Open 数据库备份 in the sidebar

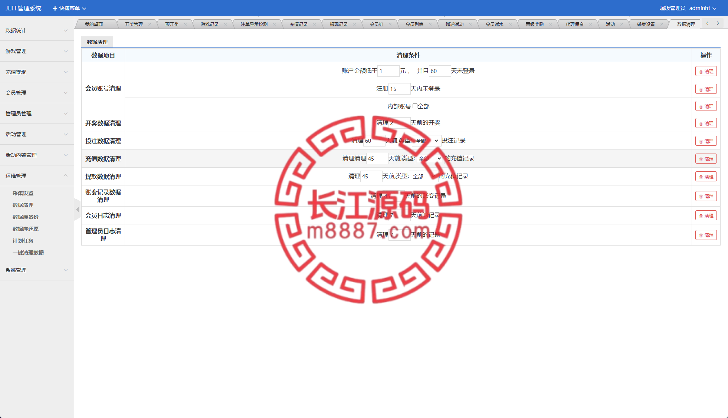tap(26, 217)
